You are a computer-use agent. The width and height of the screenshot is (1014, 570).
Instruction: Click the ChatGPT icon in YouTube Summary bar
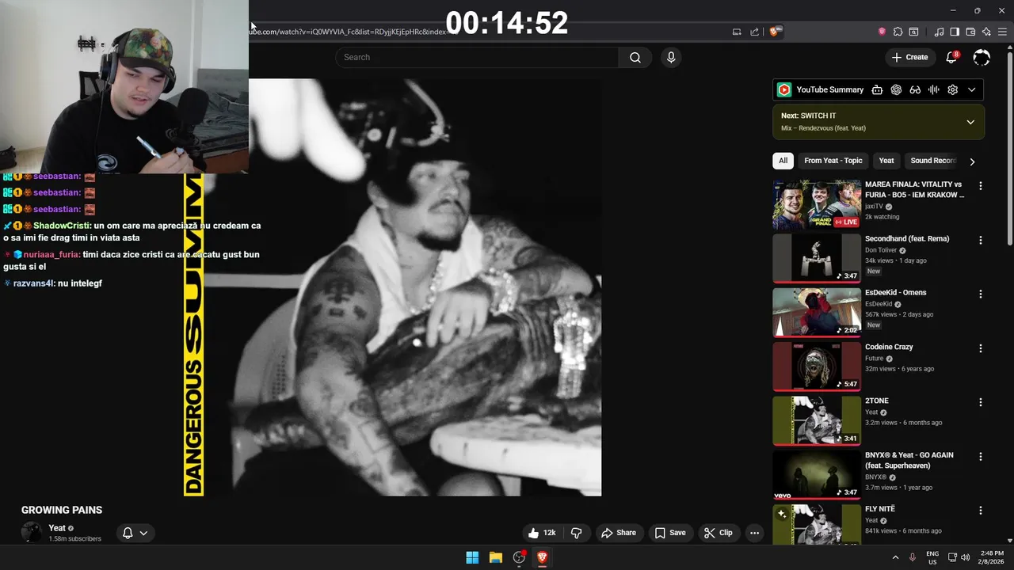pyautogui.click(x=896, y=89)
